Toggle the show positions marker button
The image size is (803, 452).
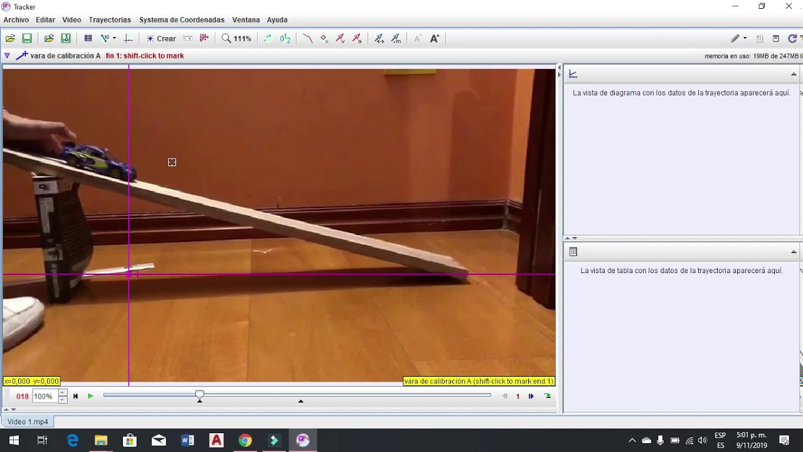pyautogui.click(x=324, y=38)
